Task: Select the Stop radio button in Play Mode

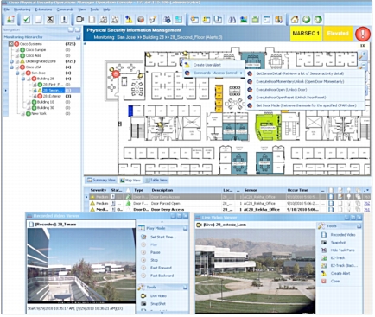Action: point(143,260)
